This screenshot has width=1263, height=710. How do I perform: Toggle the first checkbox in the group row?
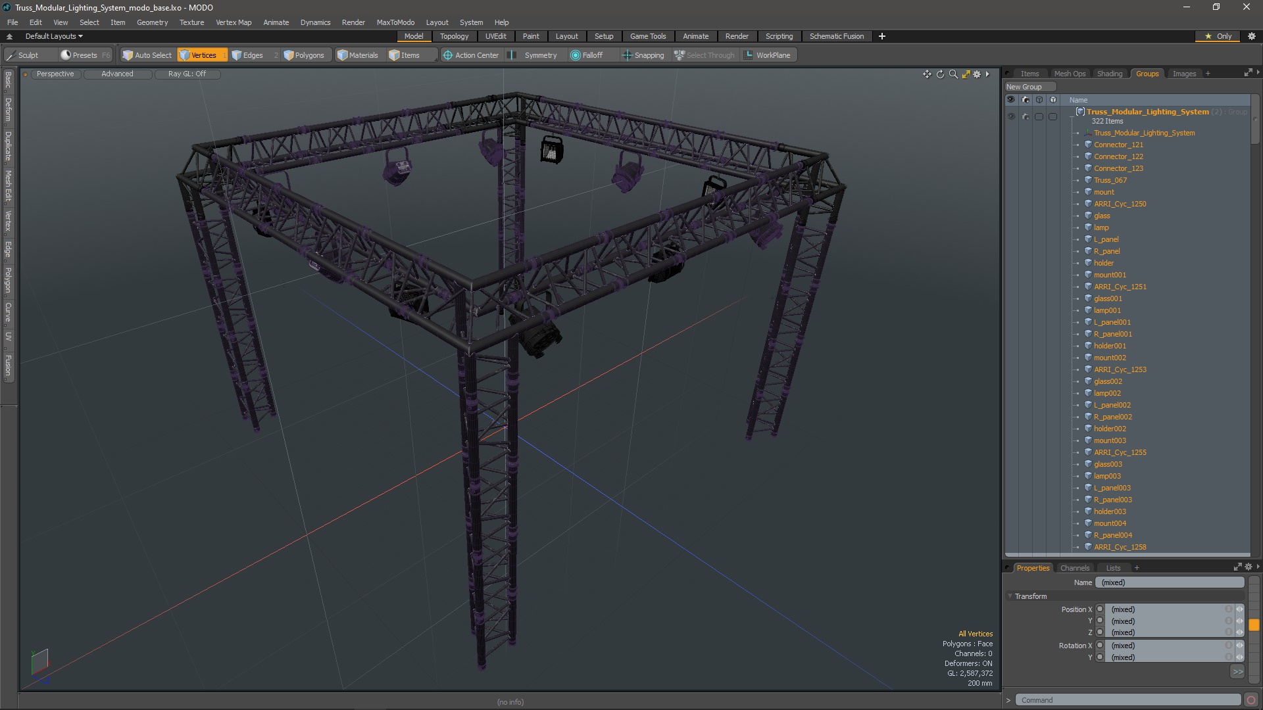pos(1039,116)
